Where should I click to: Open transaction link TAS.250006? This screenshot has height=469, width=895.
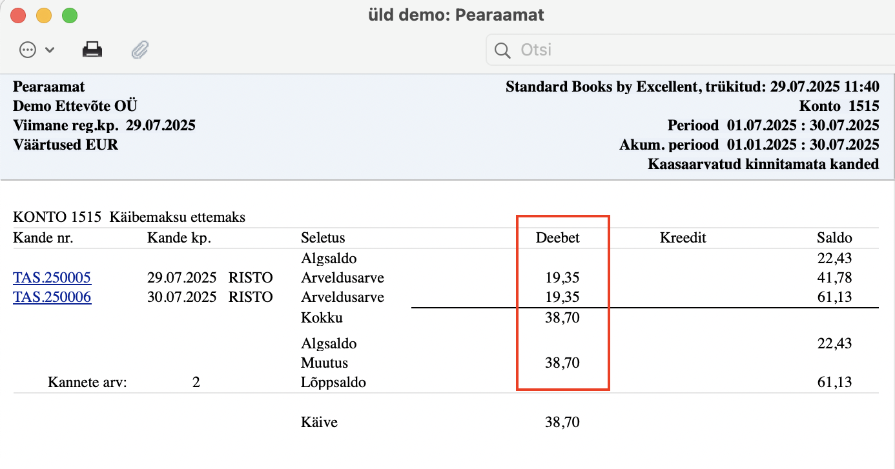(x=52, y=297)
